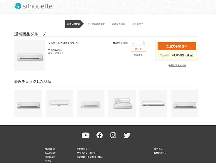Open ログイン footer link
This screenshot has width=216, height=163.
point(158,149)
